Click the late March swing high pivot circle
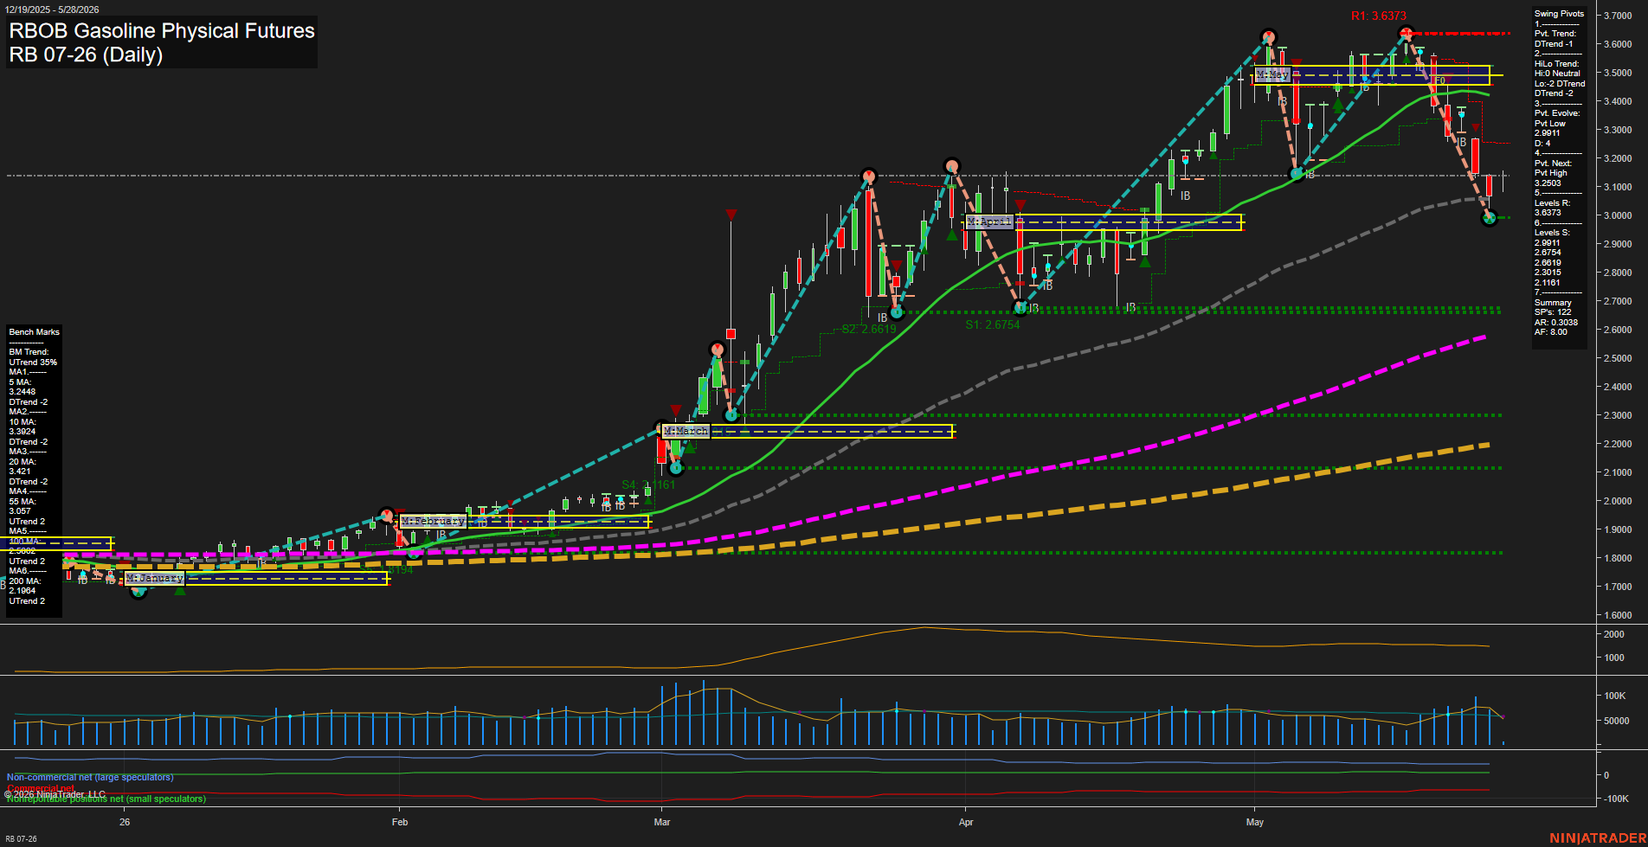Viewport: 1648px width, 847px height. pos(869,176)
